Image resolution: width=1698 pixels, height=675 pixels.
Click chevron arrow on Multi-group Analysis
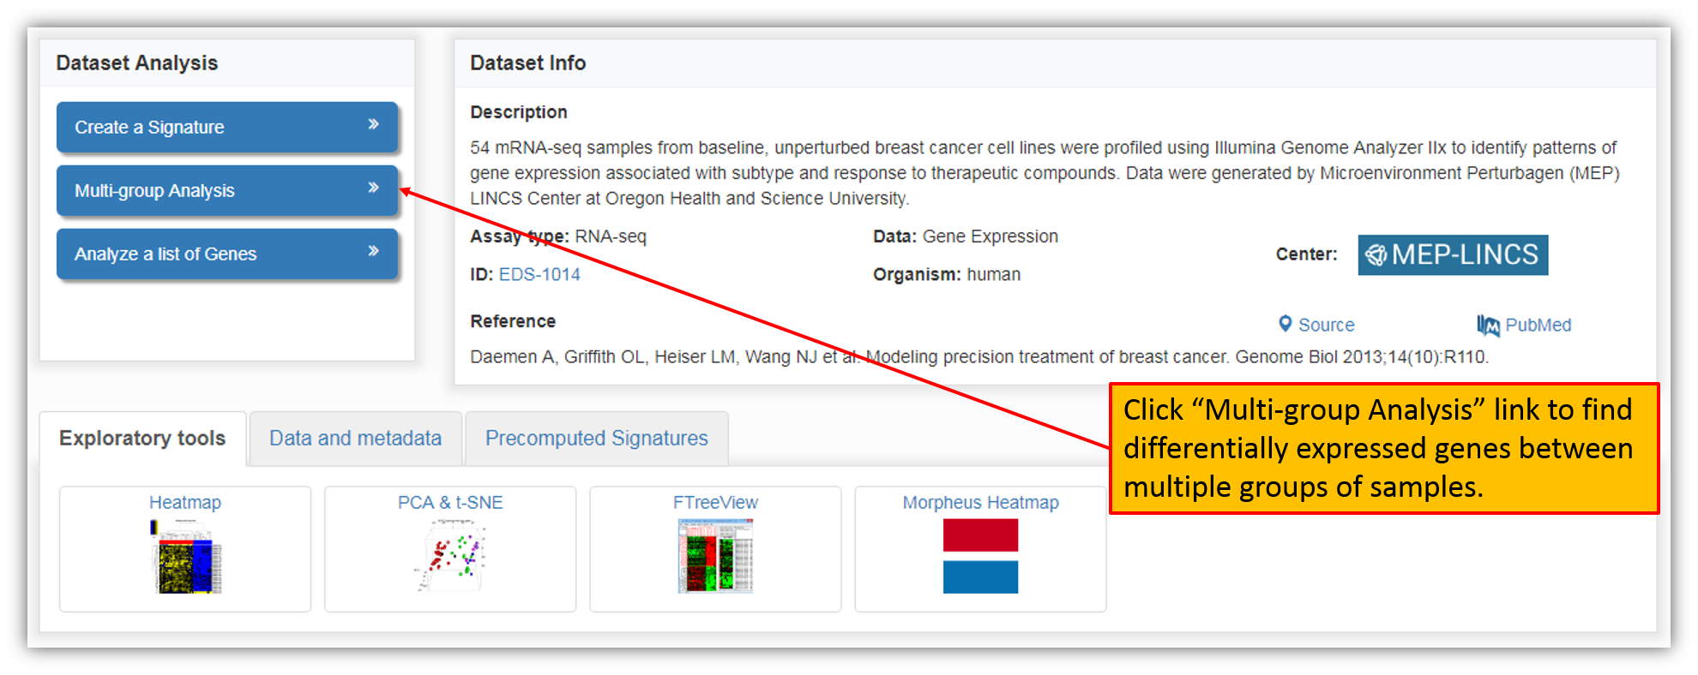click(373, 188)
